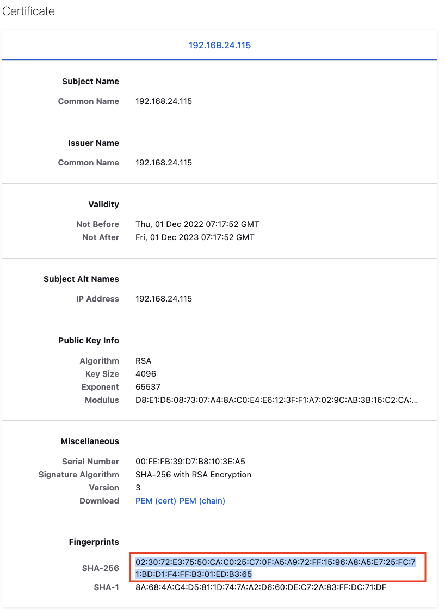Download the PEM (chain) file
Screen dimensions: 445x614
point(202,501)
